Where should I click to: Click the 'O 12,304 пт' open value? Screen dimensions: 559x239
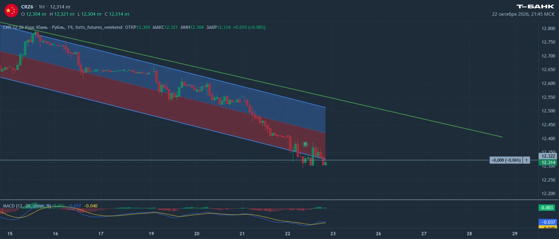pyautogui.click(x=34, y=14)
